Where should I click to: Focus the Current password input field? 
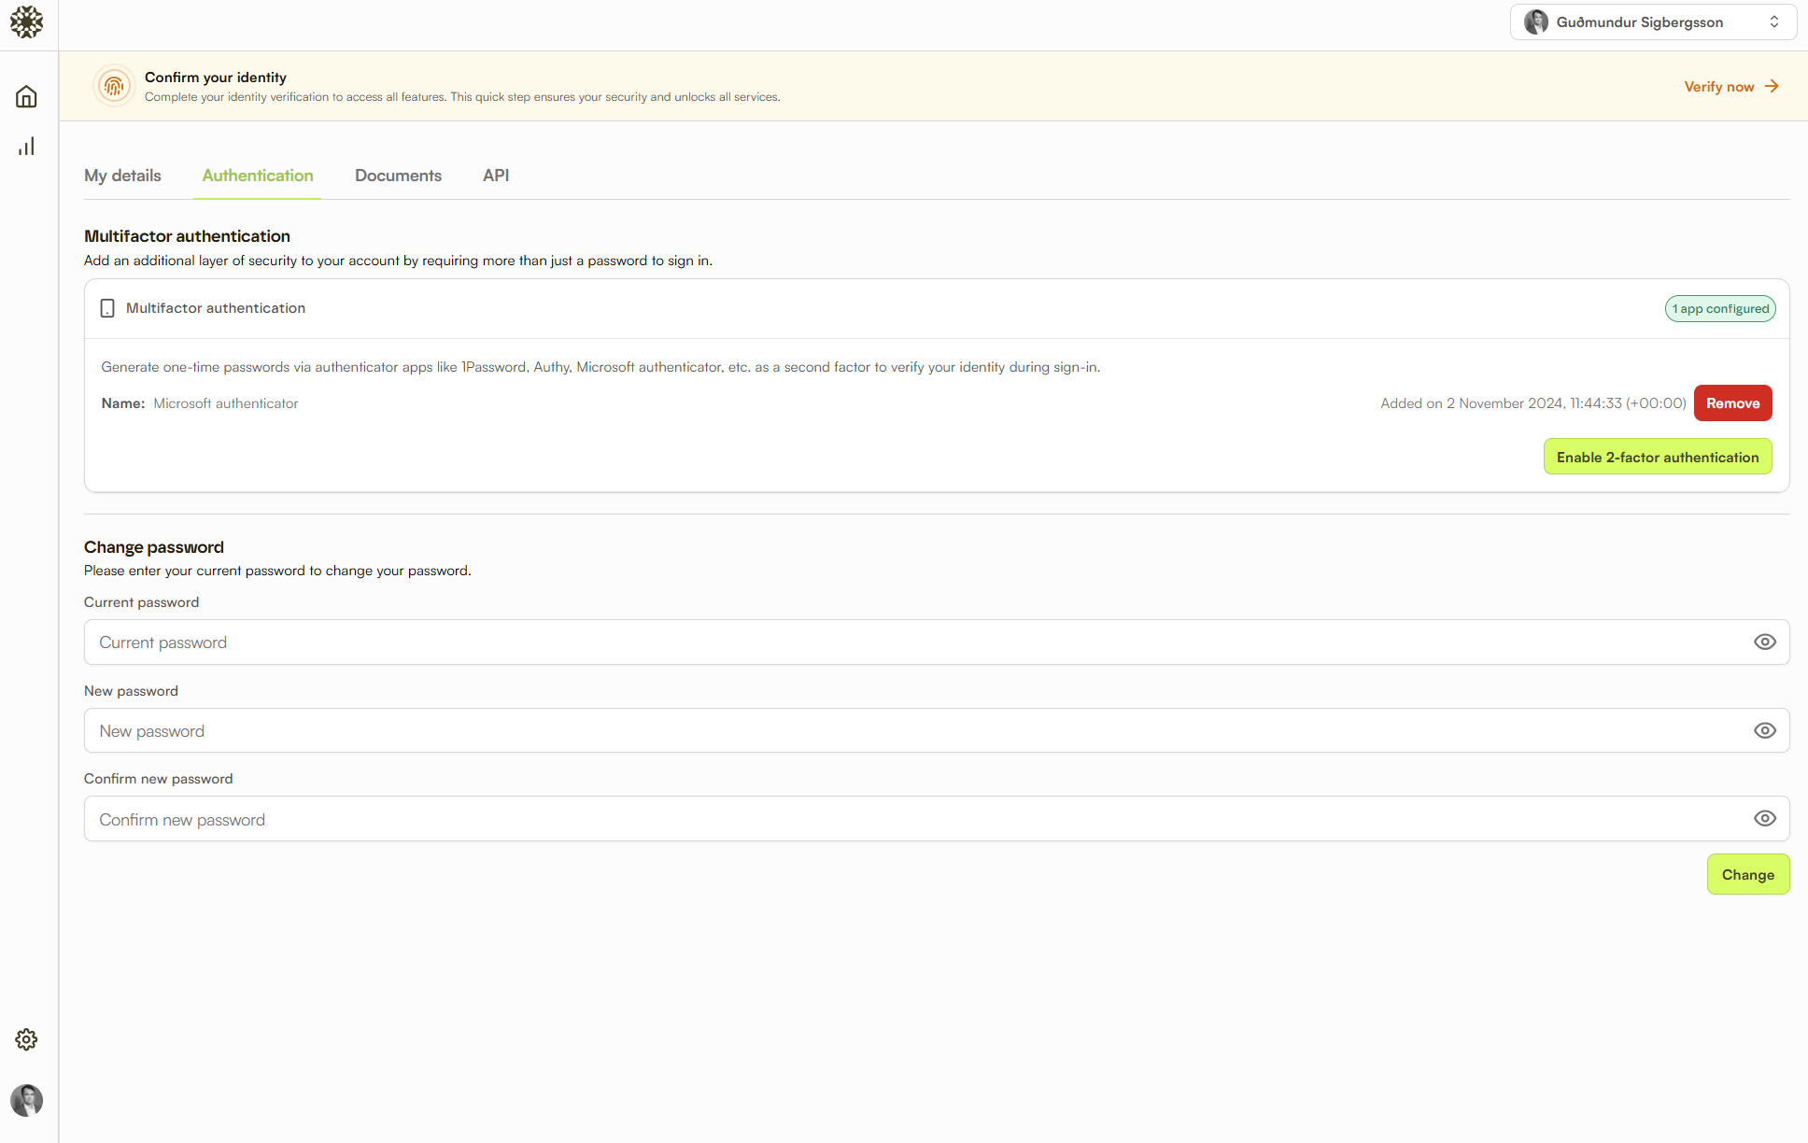click(x=915, y=642)
